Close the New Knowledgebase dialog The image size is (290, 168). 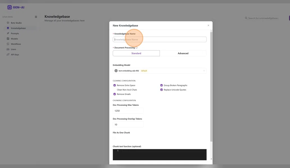(x=208, y=25)
